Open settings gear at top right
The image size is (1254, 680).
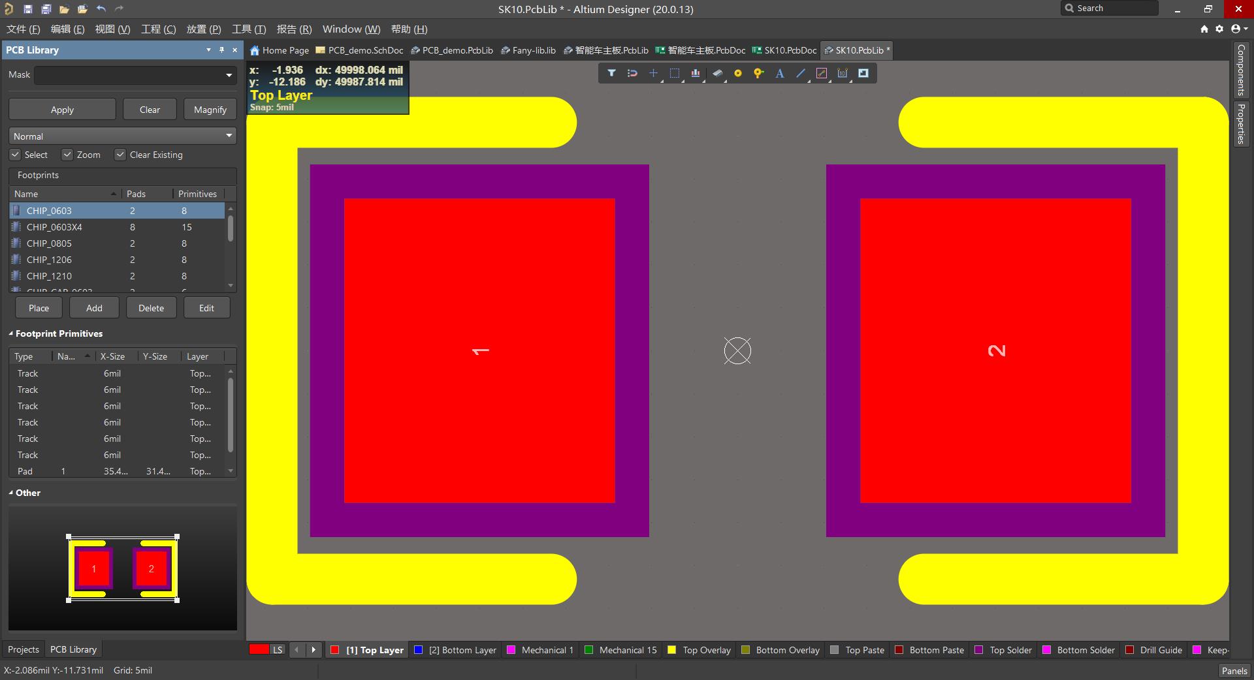pos(1219,29)
